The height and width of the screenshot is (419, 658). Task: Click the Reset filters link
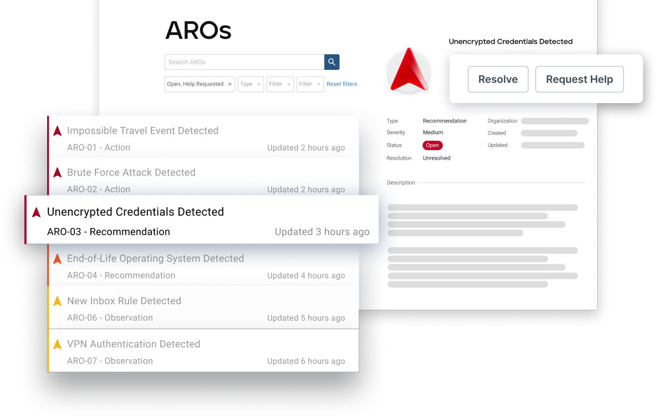click(341, 84)
